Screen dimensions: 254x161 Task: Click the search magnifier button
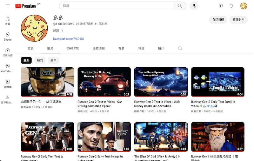pyautogui.click(x=179, y=6)
